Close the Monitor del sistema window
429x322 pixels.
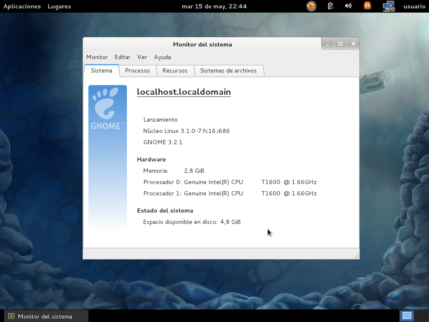[x=353, y=44]
